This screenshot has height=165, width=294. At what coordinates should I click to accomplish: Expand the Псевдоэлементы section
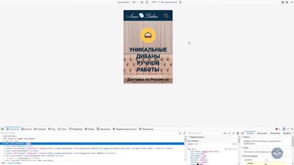pos(189,137)
